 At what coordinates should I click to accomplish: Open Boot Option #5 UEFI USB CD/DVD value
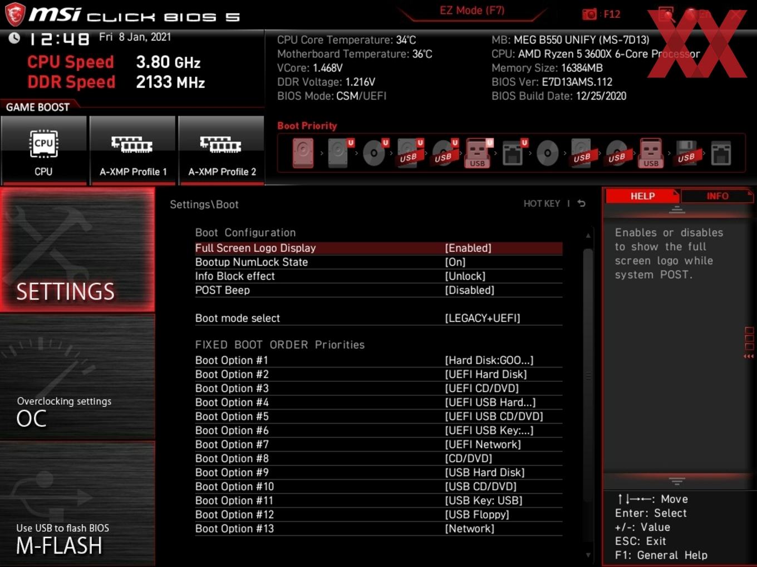pos(494,416)
